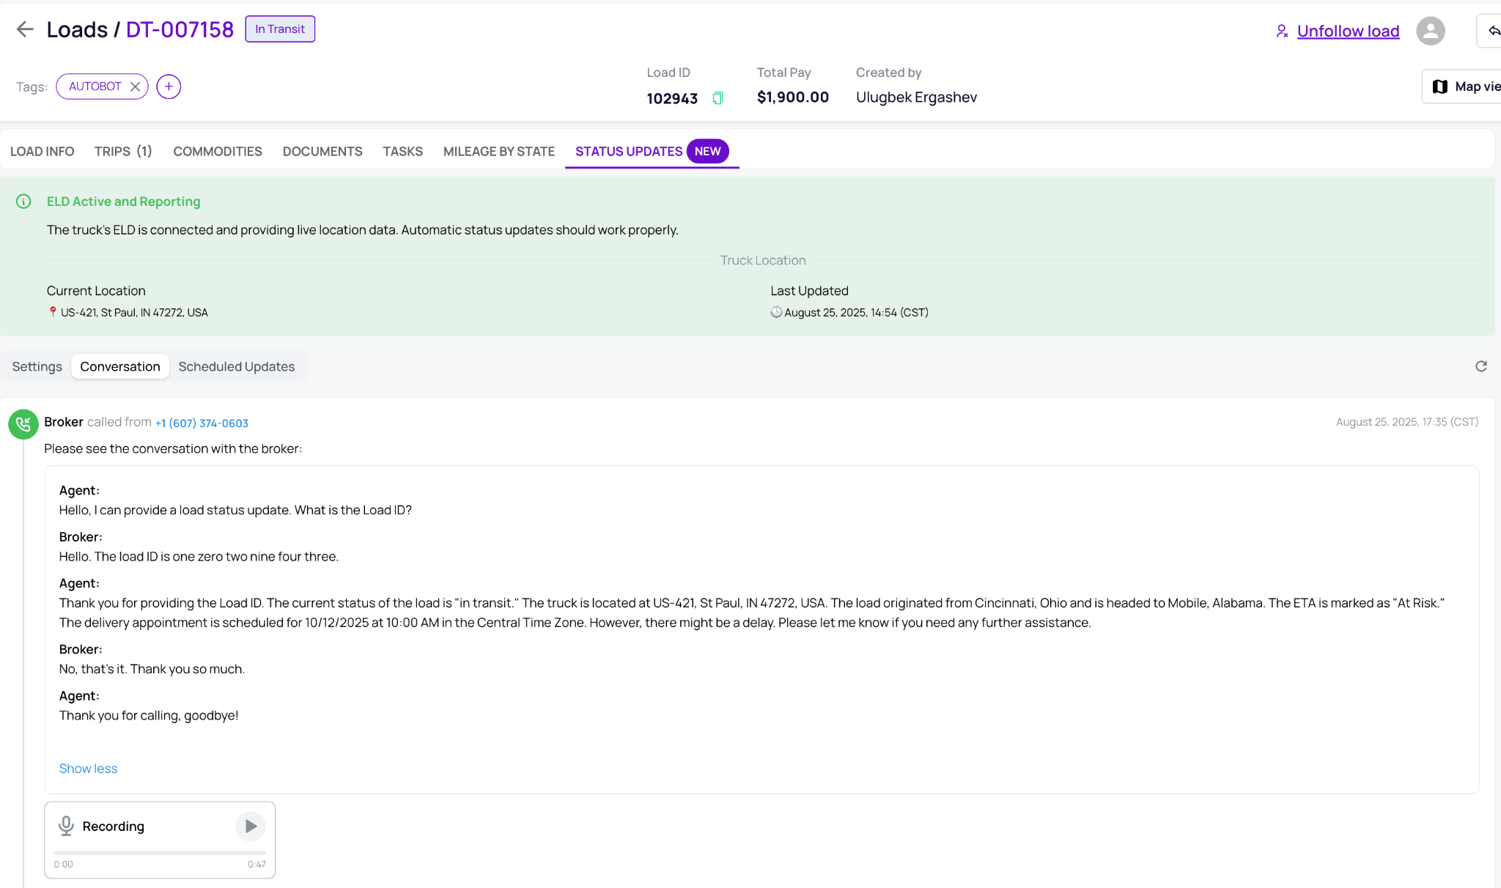Image resolution: width=1501 pixels, height=888 pixels.
Task: Click the ELD info circle icon
Action: (x=23, y=201)
